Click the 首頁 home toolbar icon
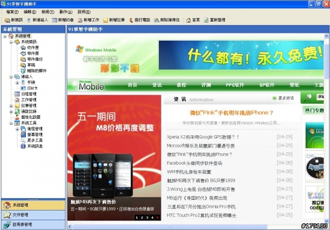Screen dimensions: 330x230 point(189,20)
